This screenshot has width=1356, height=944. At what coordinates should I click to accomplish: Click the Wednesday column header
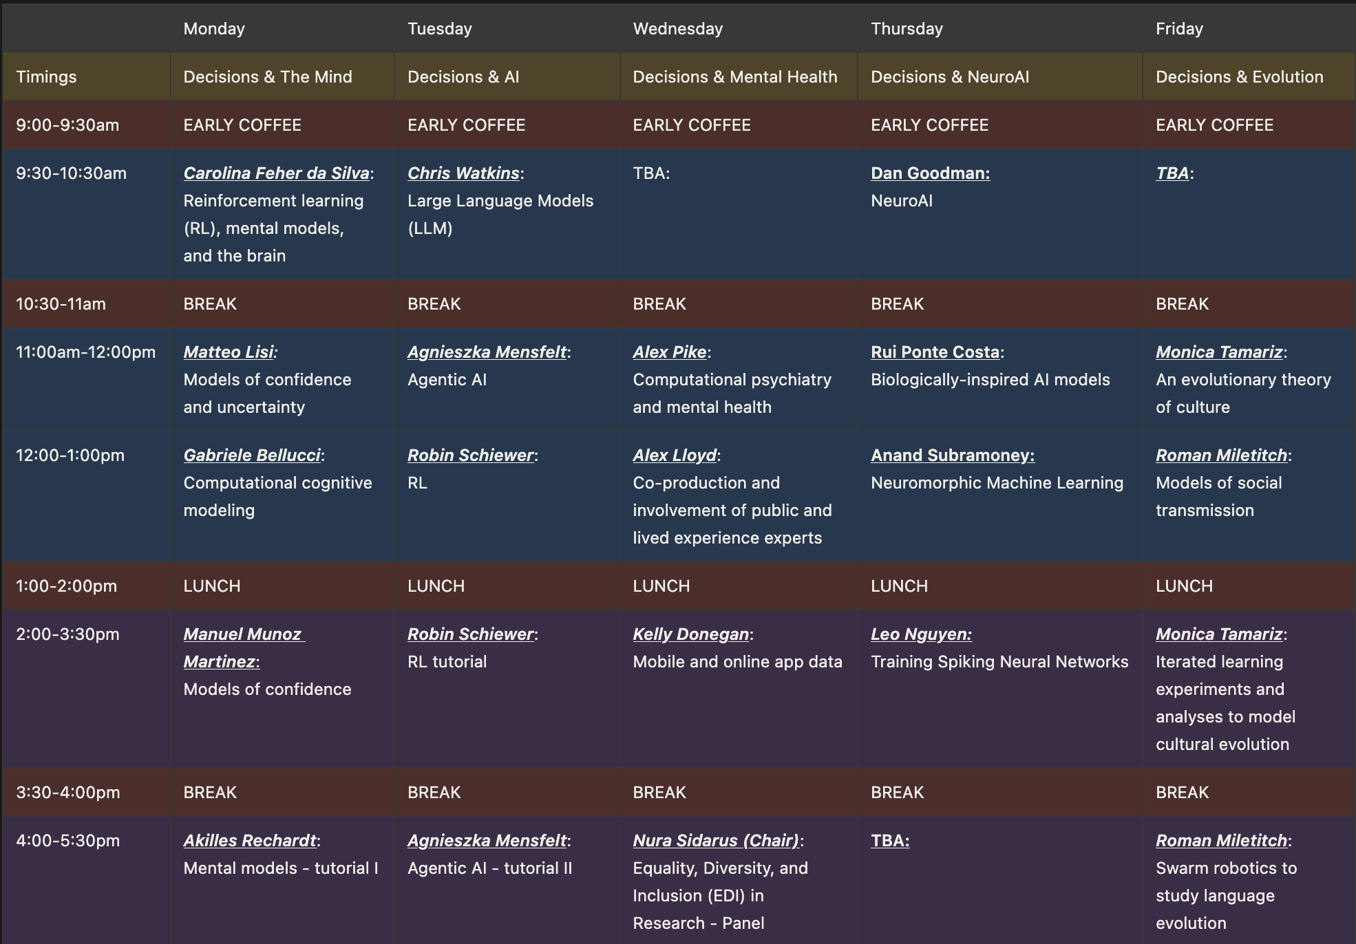pos(677,29)
